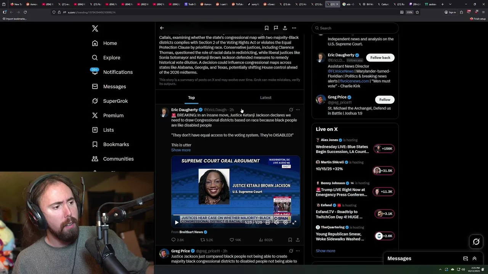Compose a new message in the Messages drawer
This screenshot has width=488, height=274.
pyautogui.click(x=466, y=258)
